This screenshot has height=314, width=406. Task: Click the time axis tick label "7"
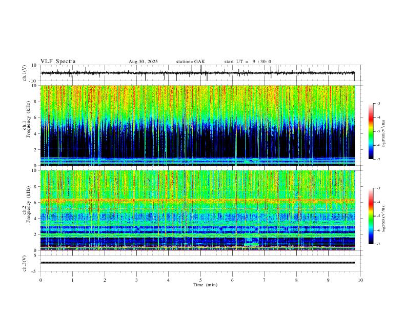(x=265, y=280)
